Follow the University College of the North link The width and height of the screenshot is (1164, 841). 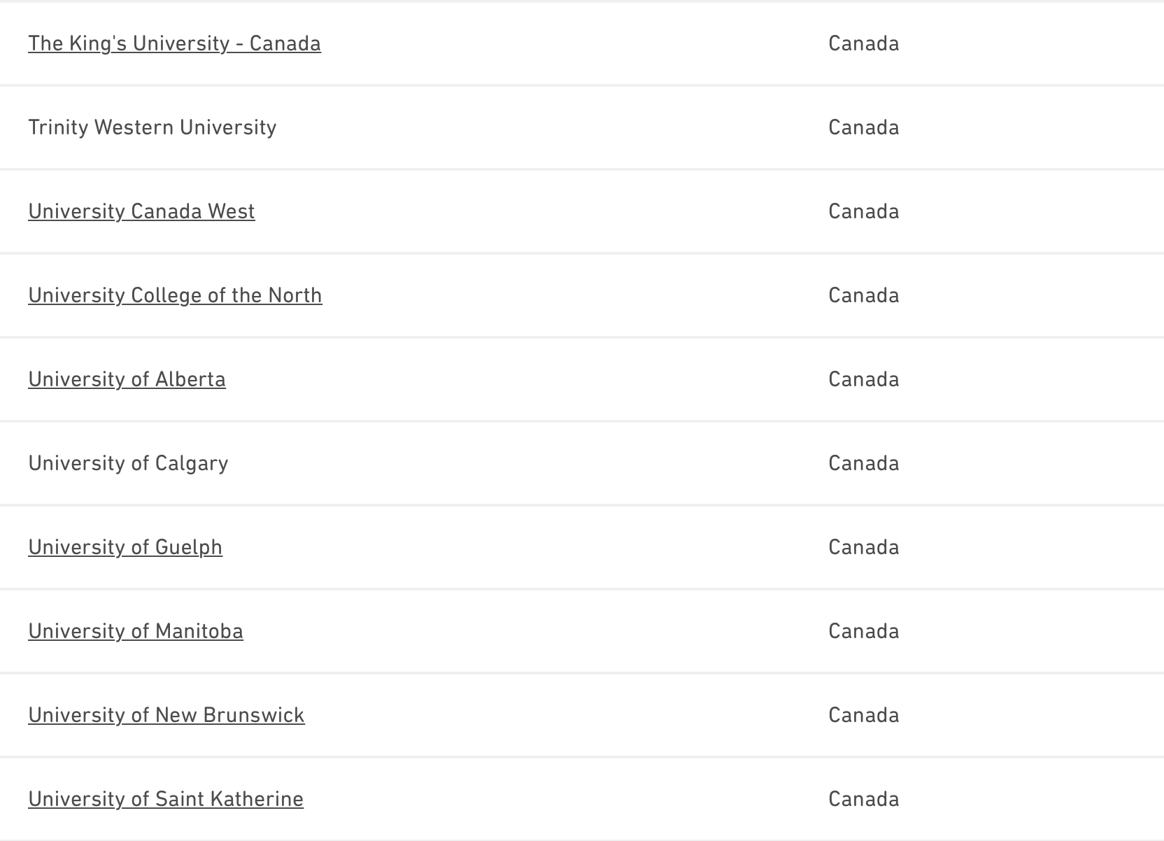point(175,295)
